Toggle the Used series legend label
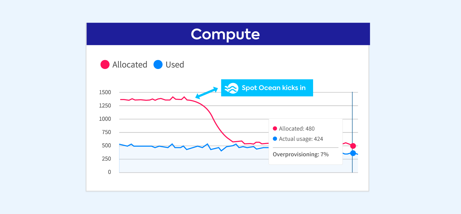This screenshot has width=461, height=214. 175,65
